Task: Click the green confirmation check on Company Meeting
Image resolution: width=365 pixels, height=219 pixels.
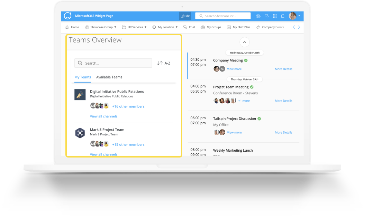Action: (246, 60)
